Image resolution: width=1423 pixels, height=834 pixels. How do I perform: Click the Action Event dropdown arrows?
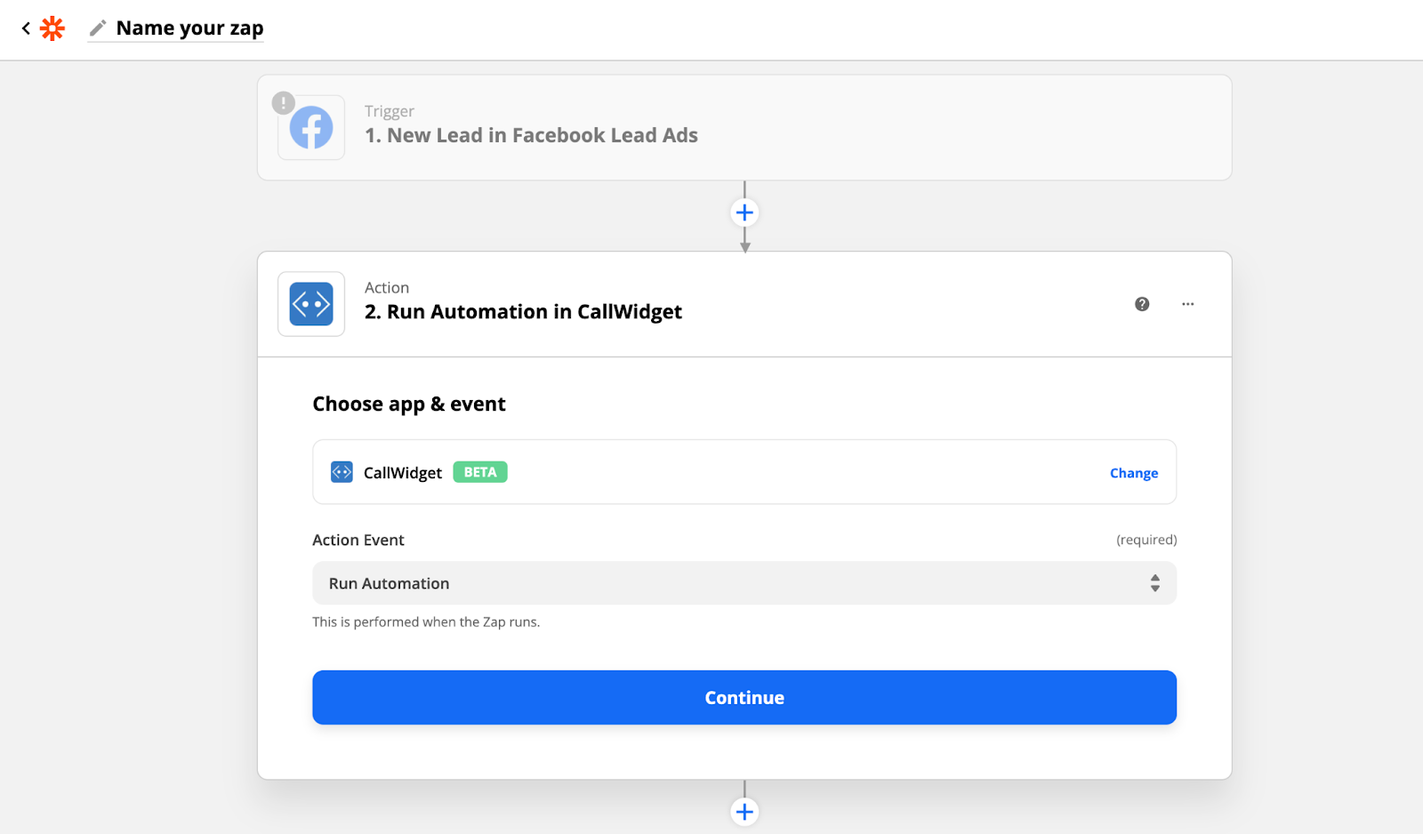pos(1154,583)
